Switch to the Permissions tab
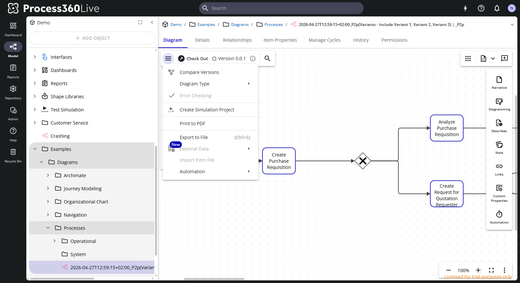The width and height of the screenshot is (520, 283). 394,40
